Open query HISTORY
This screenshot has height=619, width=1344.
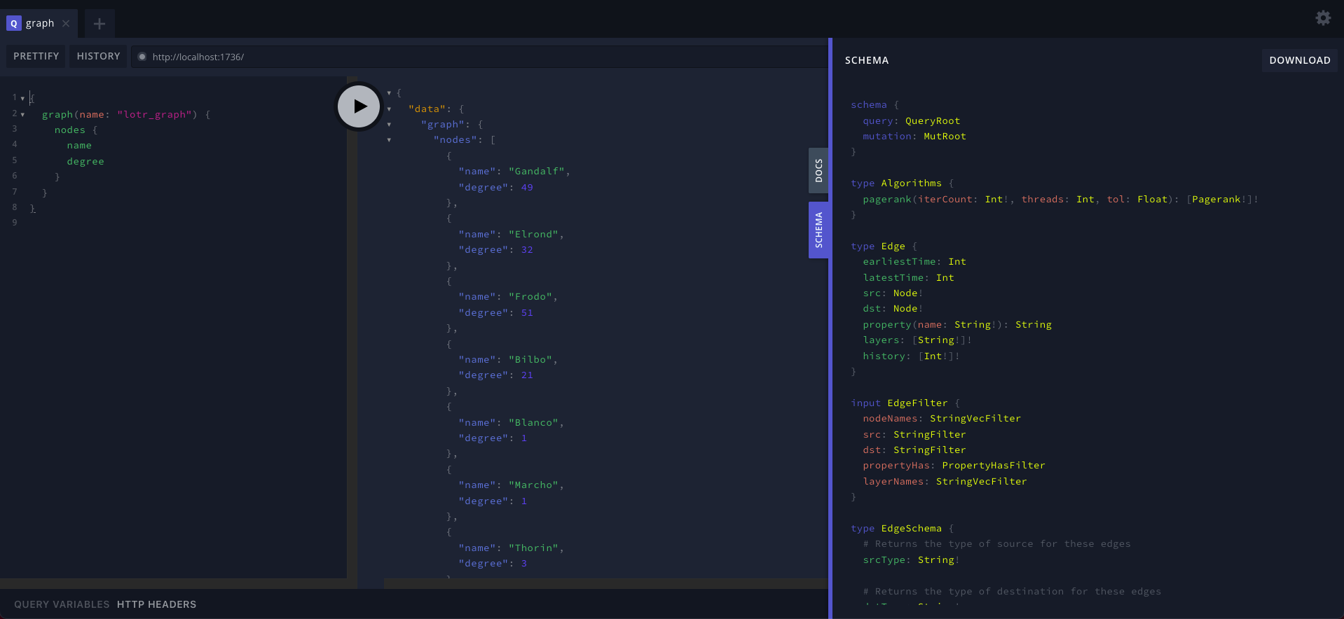(98, 56)
